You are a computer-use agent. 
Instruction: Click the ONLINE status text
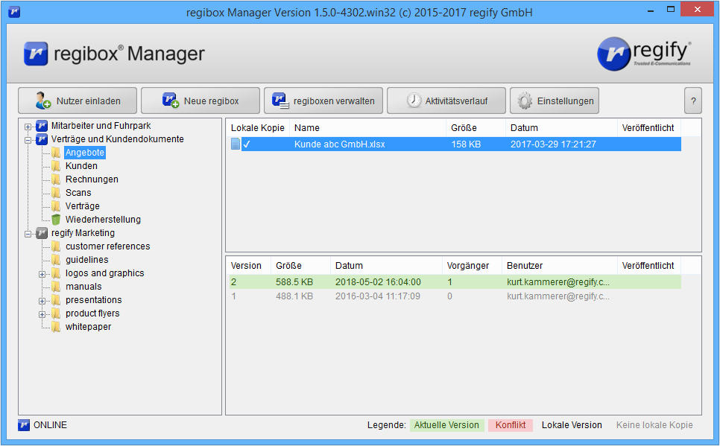(x=50, y=425)
